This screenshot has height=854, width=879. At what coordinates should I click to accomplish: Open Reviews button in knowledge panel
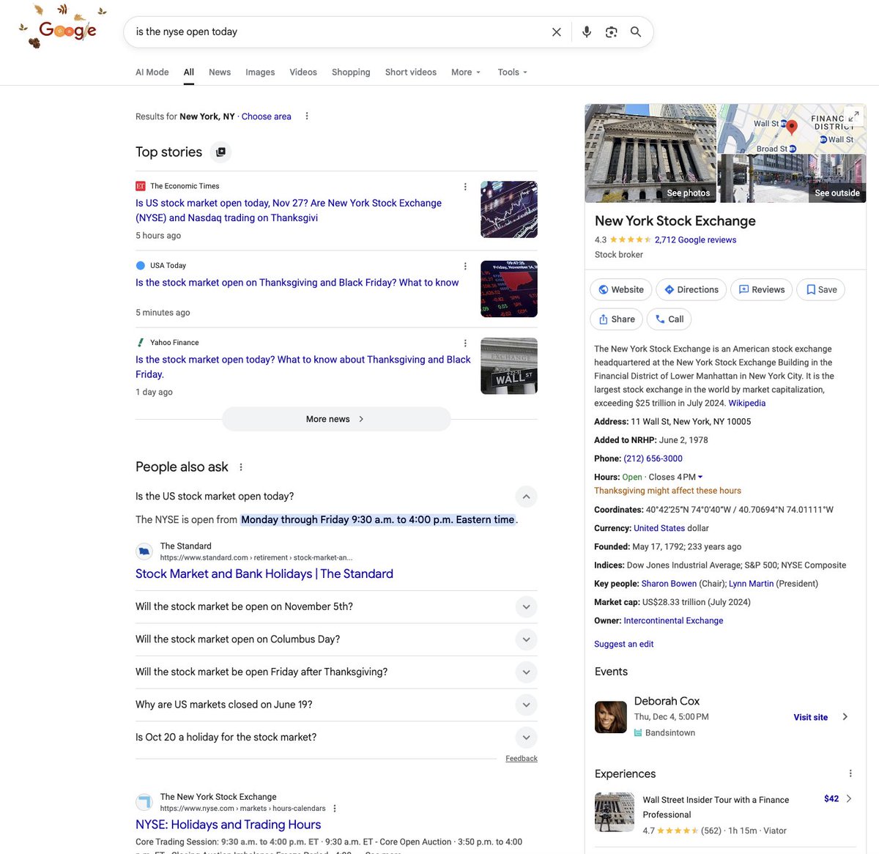(x=762, y=289)
